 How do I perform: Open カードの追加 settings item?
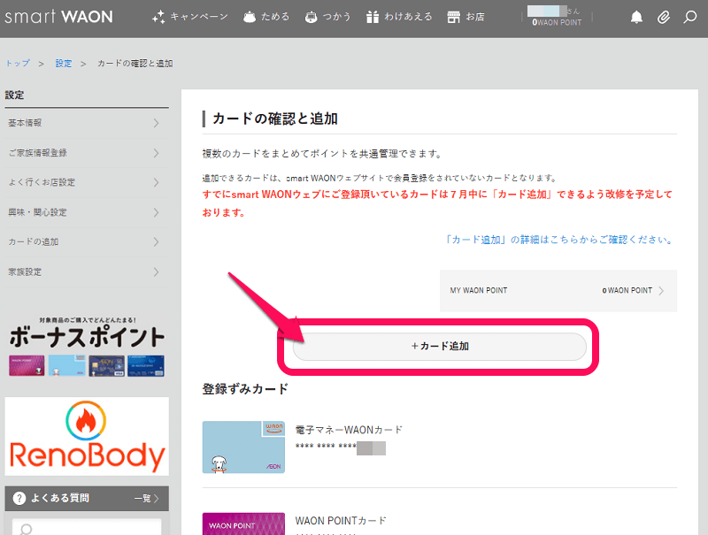pyautogui.click(x=87, y=241)
